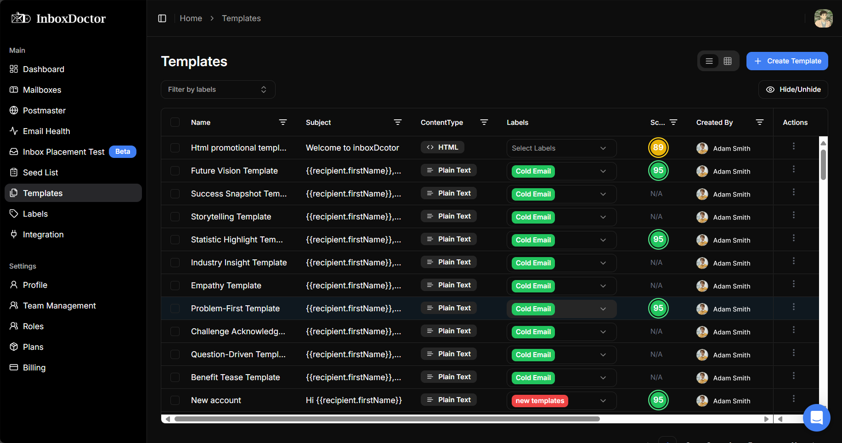Switch to list view icon

tap(709, 61)
